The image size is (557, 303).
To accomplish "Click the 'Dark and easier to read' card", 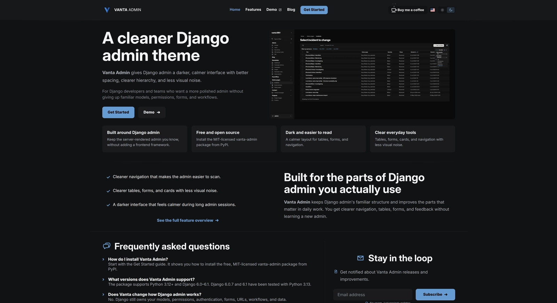I will (323, 139).
